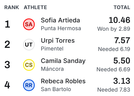
Task: Select the 10.46 total score
Action: point(119,20)
